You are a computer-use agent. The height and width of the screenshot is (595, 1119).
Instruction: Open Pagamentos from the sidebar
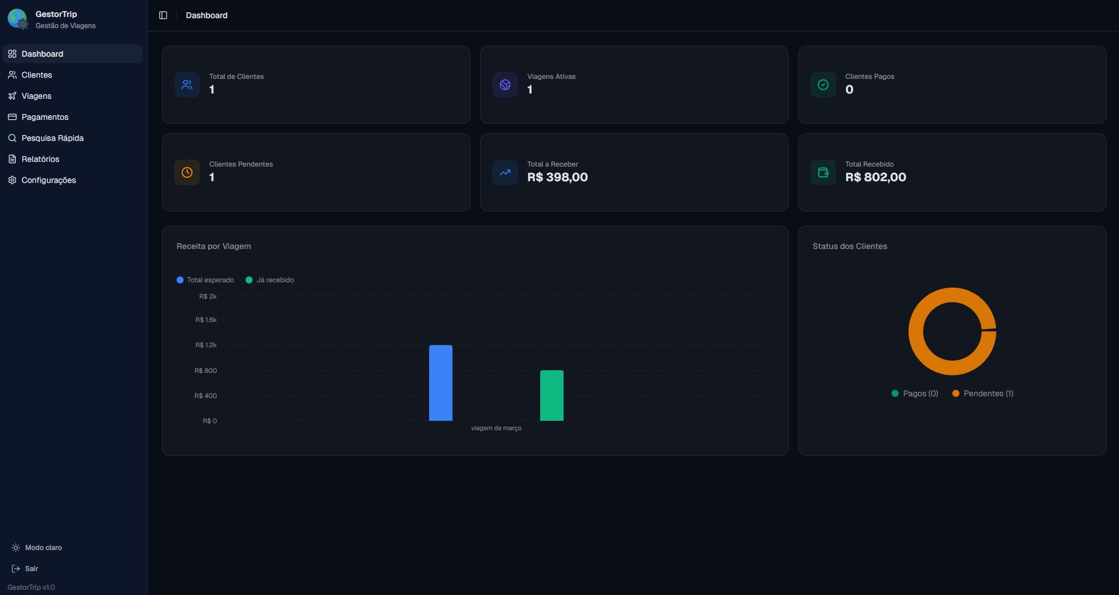coord(45,117)
